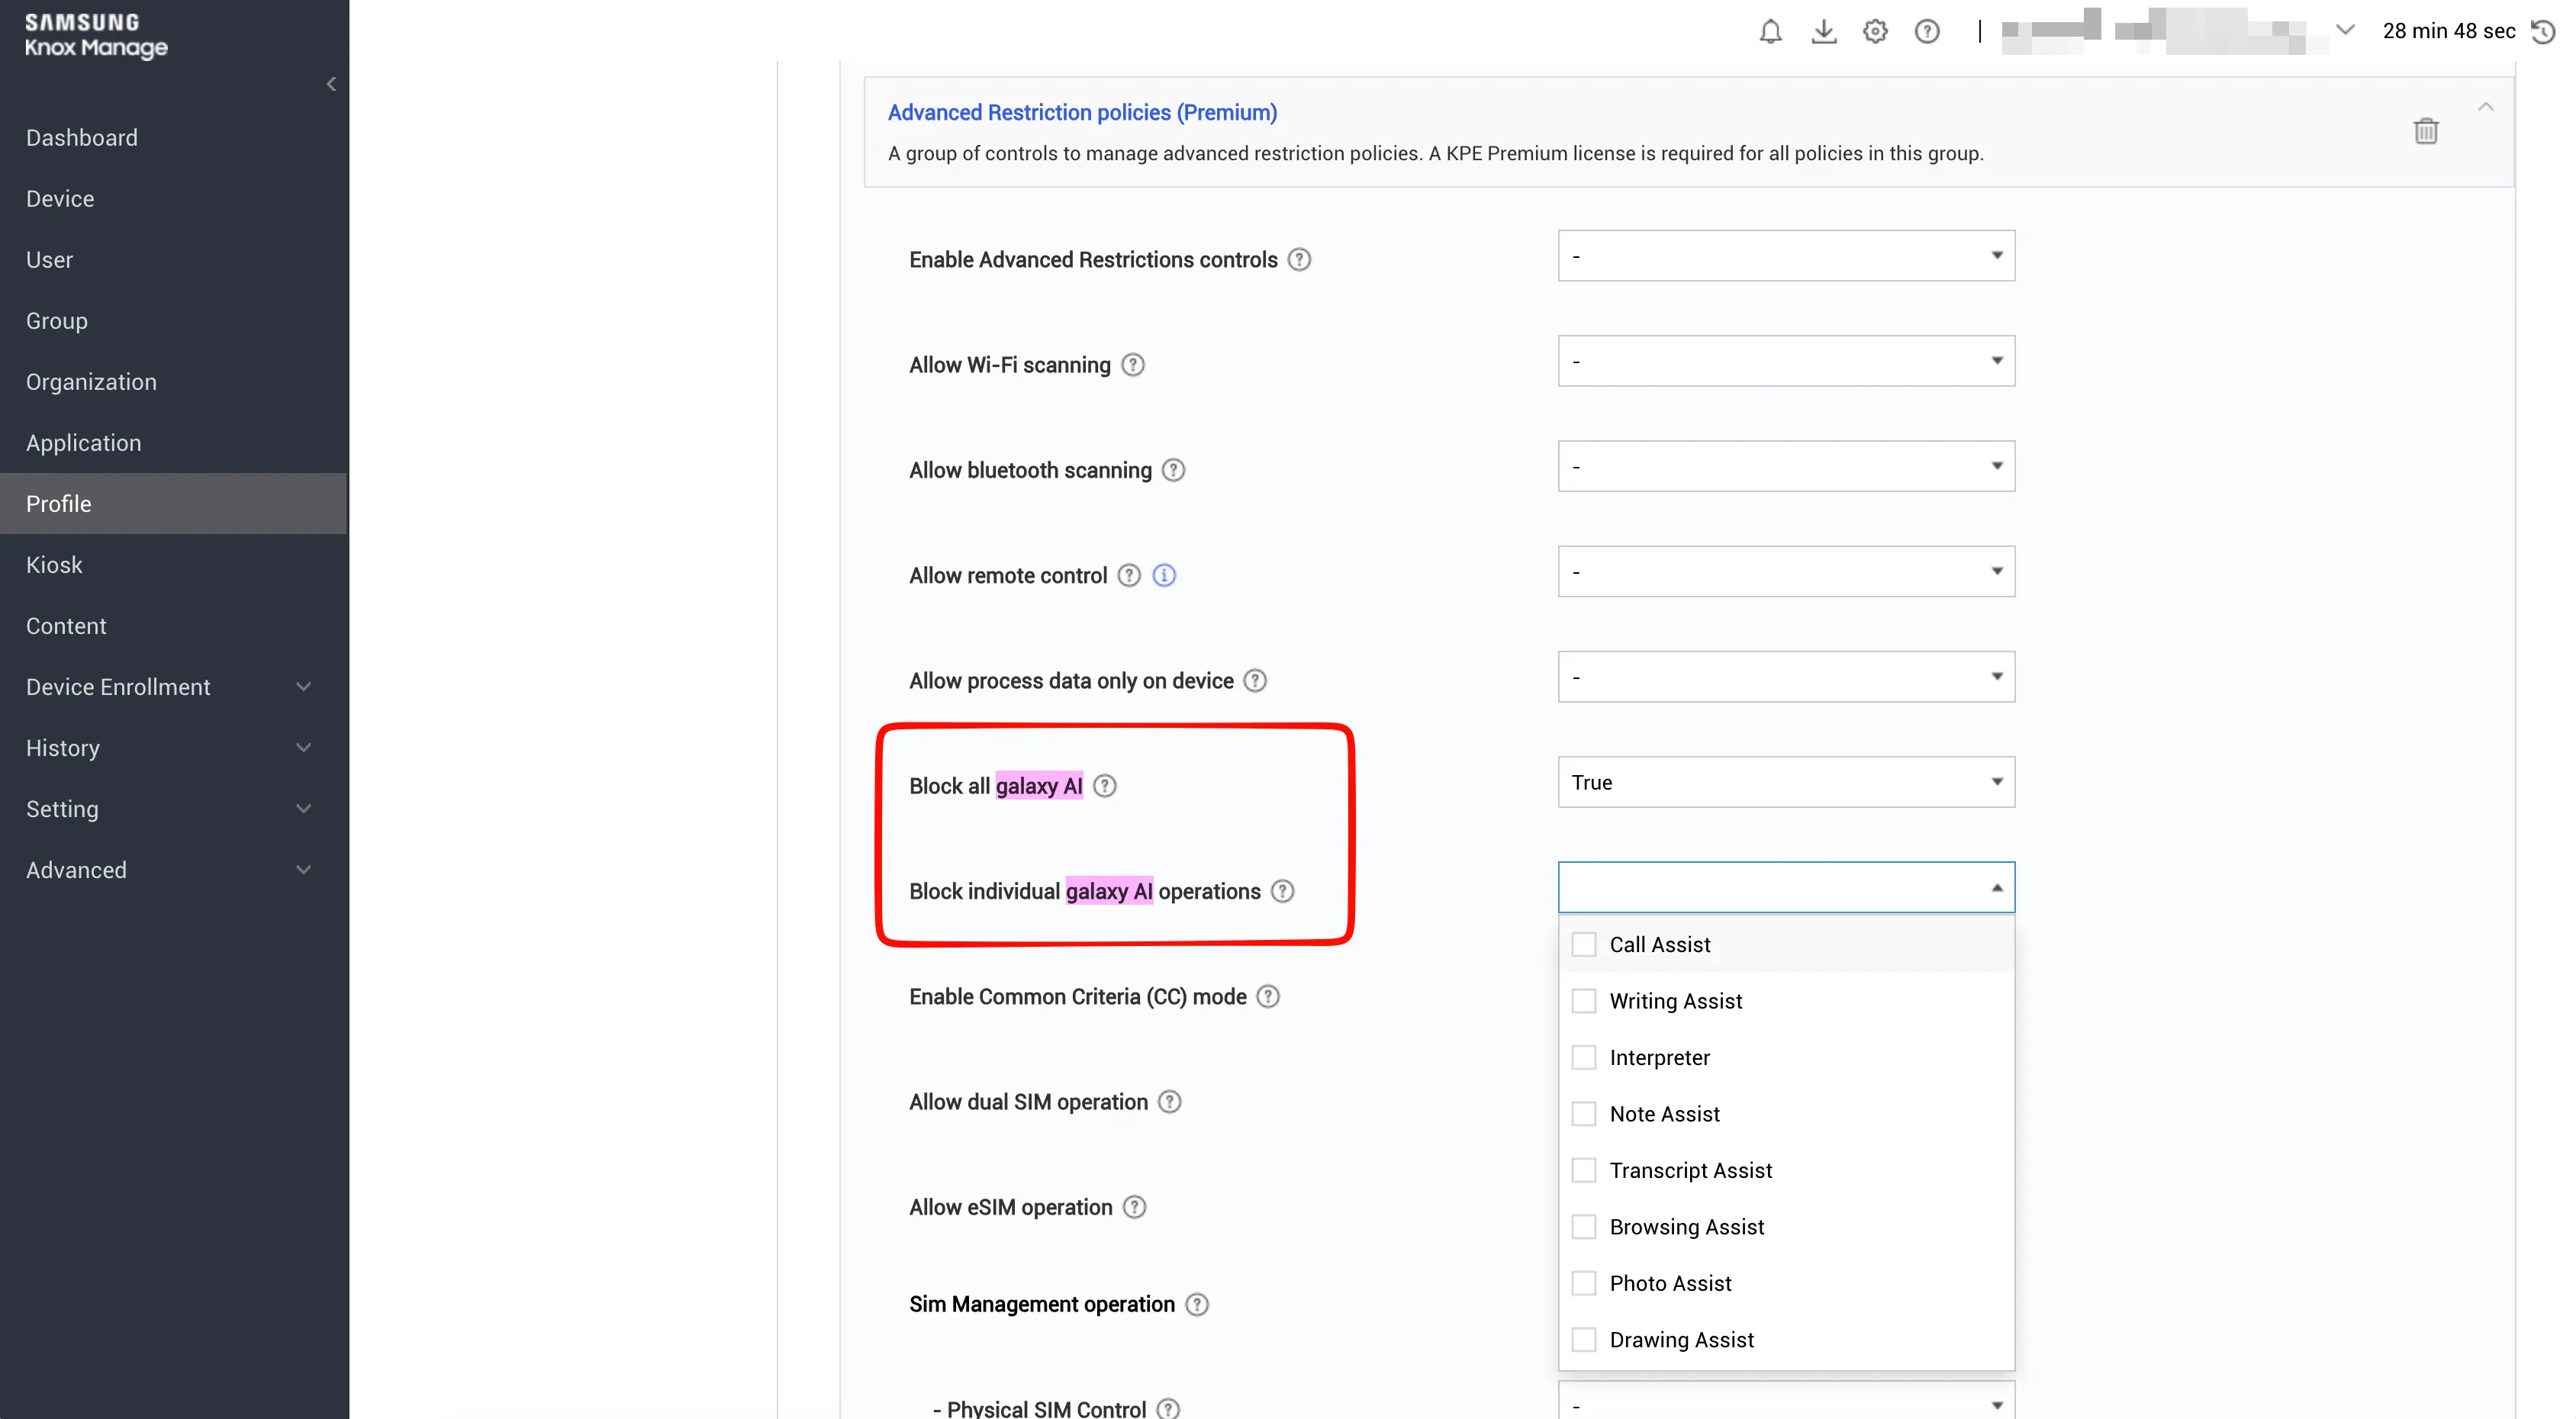Open the settings gear in top bar
The height and width of the screenshot is (1419, 2576).
(x=1875, y=31)
